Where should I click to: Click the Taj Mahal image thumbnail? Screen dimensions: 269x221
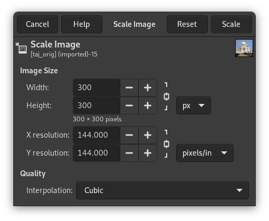pos(244,48)
